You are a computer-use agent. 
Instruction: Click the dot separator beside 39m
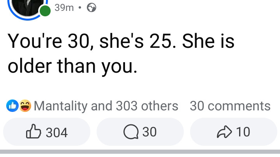pyautogui.click(x=80, y=7)
